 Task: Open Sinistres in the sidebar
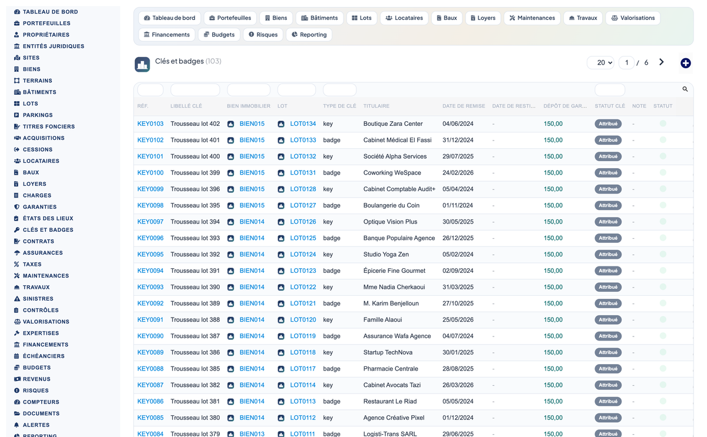[x=34, y=299]
